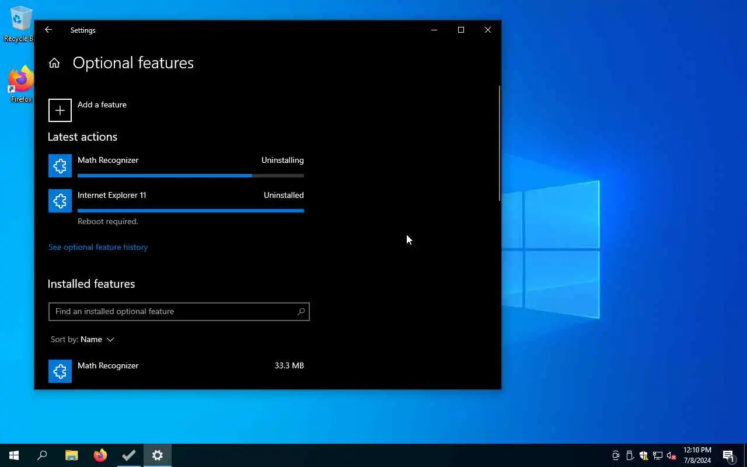Launch Firefox from the taskbar
The image size is (747, 467).
(100, 455)
